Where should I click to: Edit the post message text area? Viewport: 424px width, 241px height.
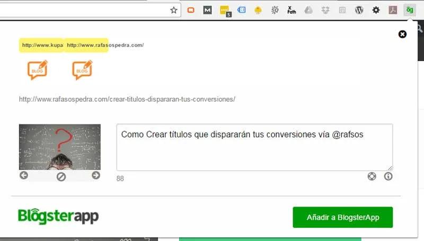(254, 147)
